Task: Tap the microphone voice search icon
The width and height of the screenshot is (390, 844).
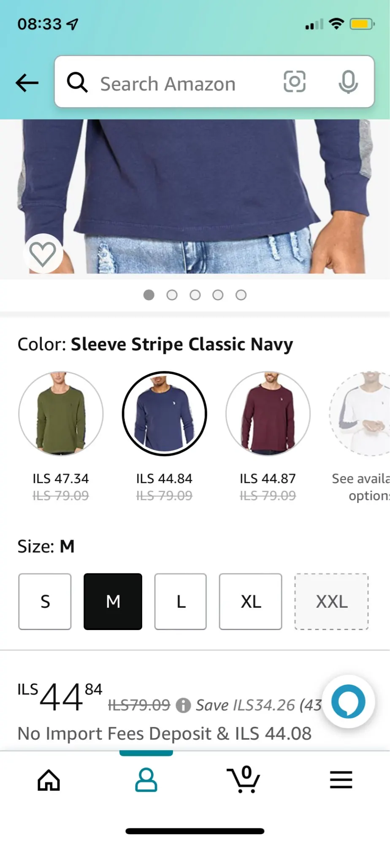Action: point(348,82)
